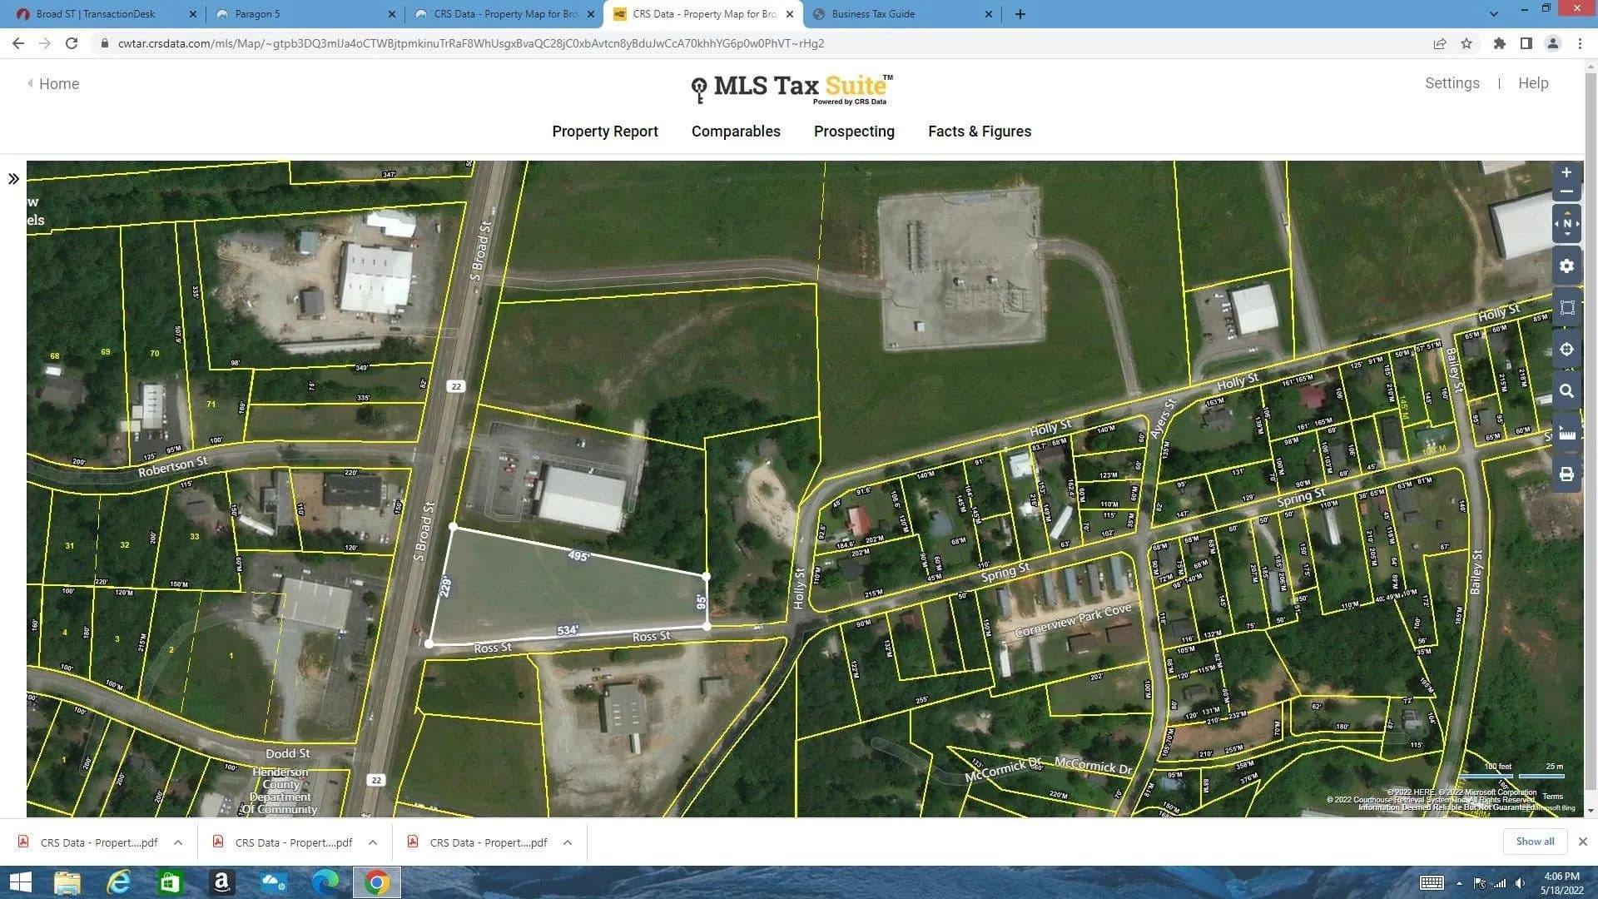
Task: Open the Property Report menu
Action: coord(604,132)
